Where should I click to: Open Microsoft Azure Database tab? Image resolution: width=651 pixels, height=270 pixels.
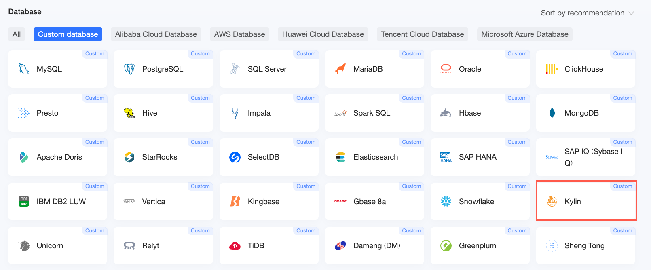click(525, 34)
